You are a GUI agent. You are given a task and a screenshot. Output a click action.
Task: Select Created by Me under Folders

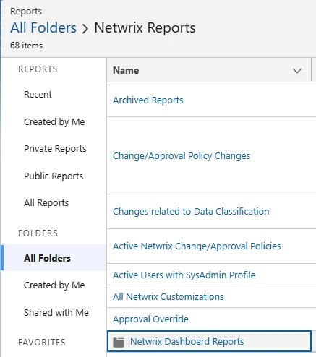tap(54, 285)
